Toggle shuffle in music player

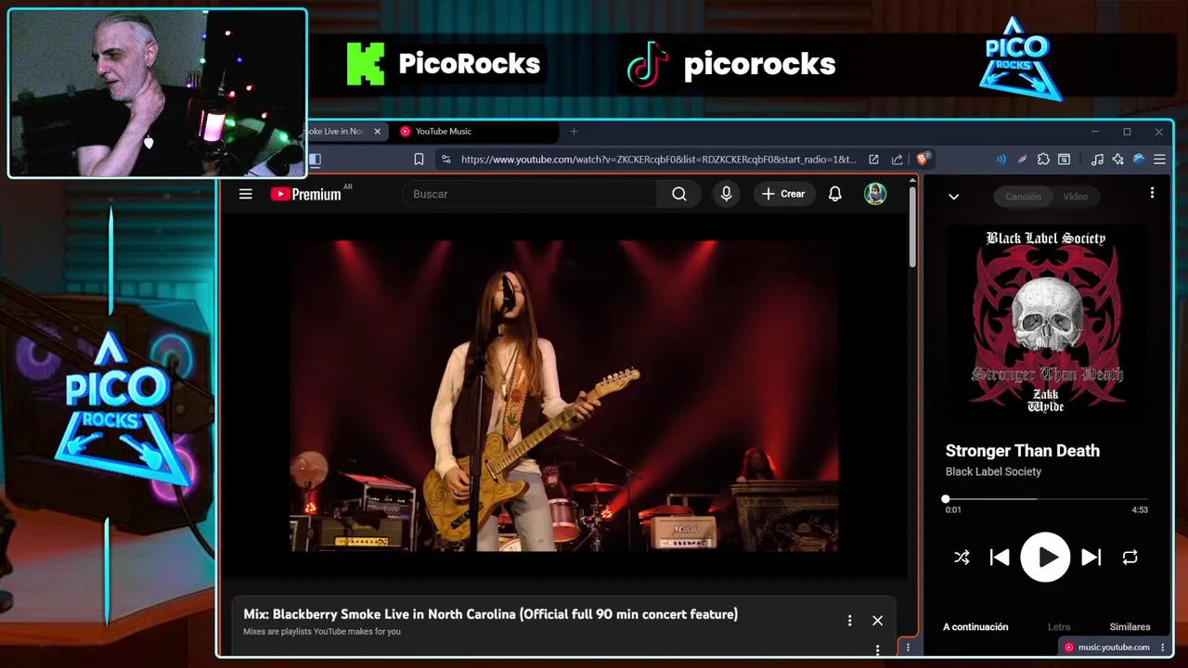click(x=962, y=558)
